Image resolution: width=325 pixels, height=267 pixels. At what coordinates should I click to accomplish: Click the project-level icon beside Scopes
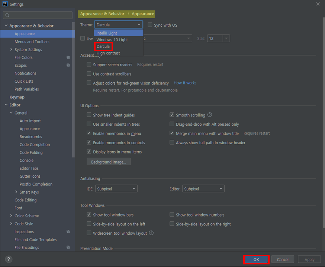pos(68,65)
